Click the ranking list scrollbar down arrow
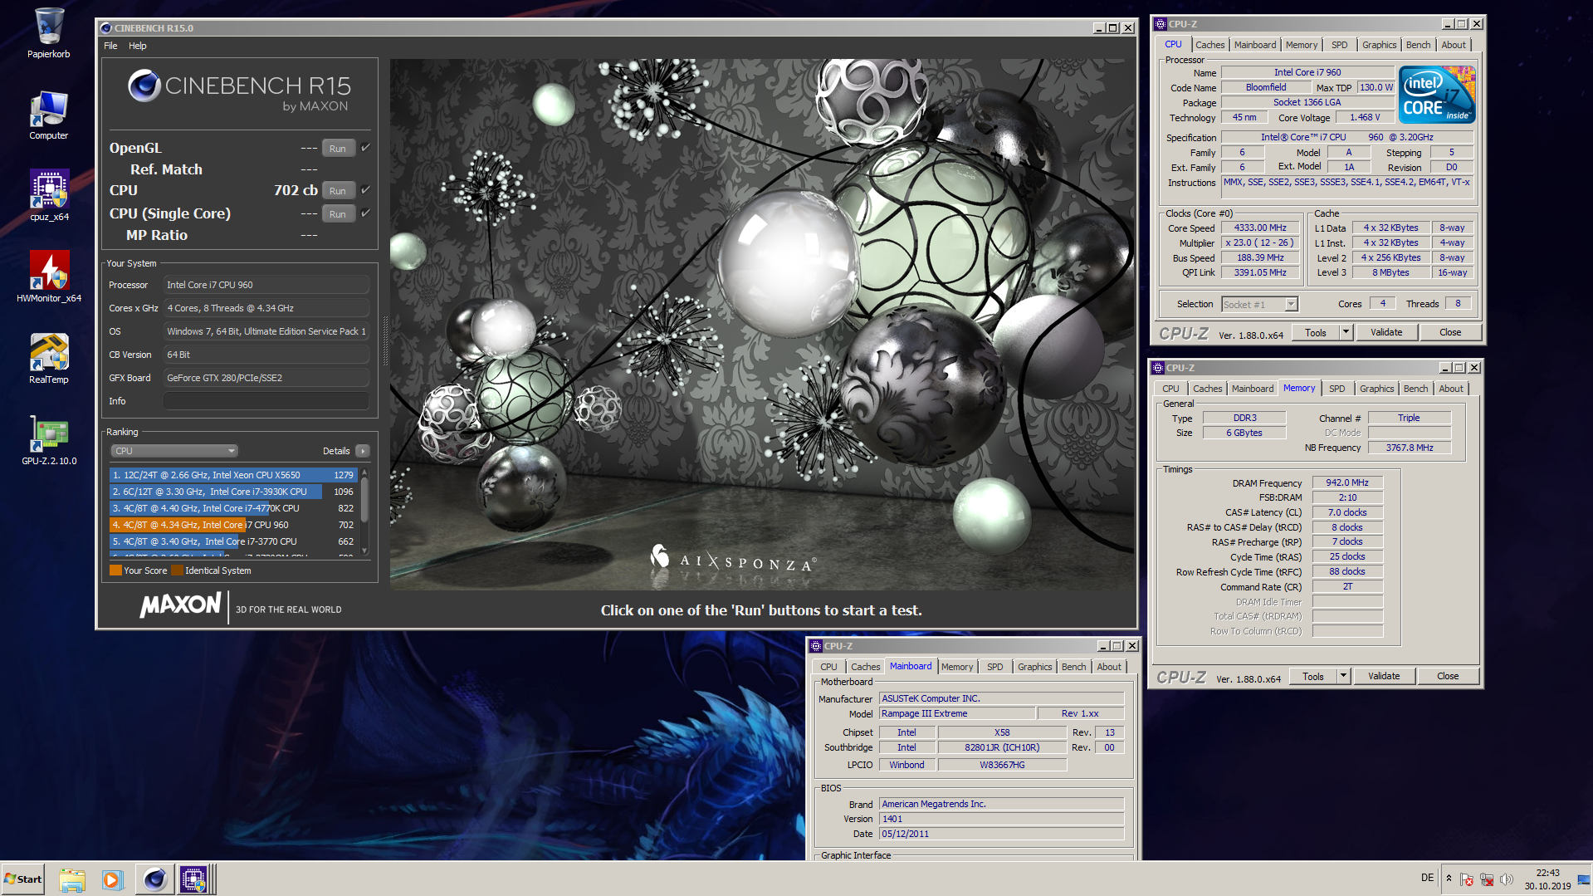This screenshot has width=1593, height=896. pyautogui.click(x=364, y=550)
